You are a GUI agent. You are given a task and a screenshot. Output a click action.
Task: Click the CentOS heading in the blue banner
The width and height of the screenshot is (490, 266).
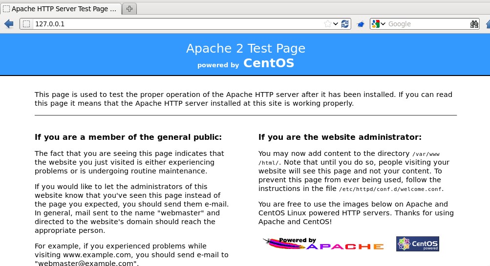point(269,63)
